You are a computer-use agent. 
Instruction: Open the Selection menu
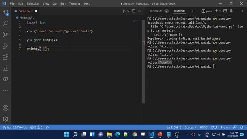click(x=33, y=3)
